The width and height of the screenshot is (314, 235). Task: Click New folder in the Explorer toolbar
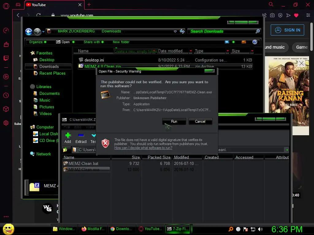tap(121, 42)
